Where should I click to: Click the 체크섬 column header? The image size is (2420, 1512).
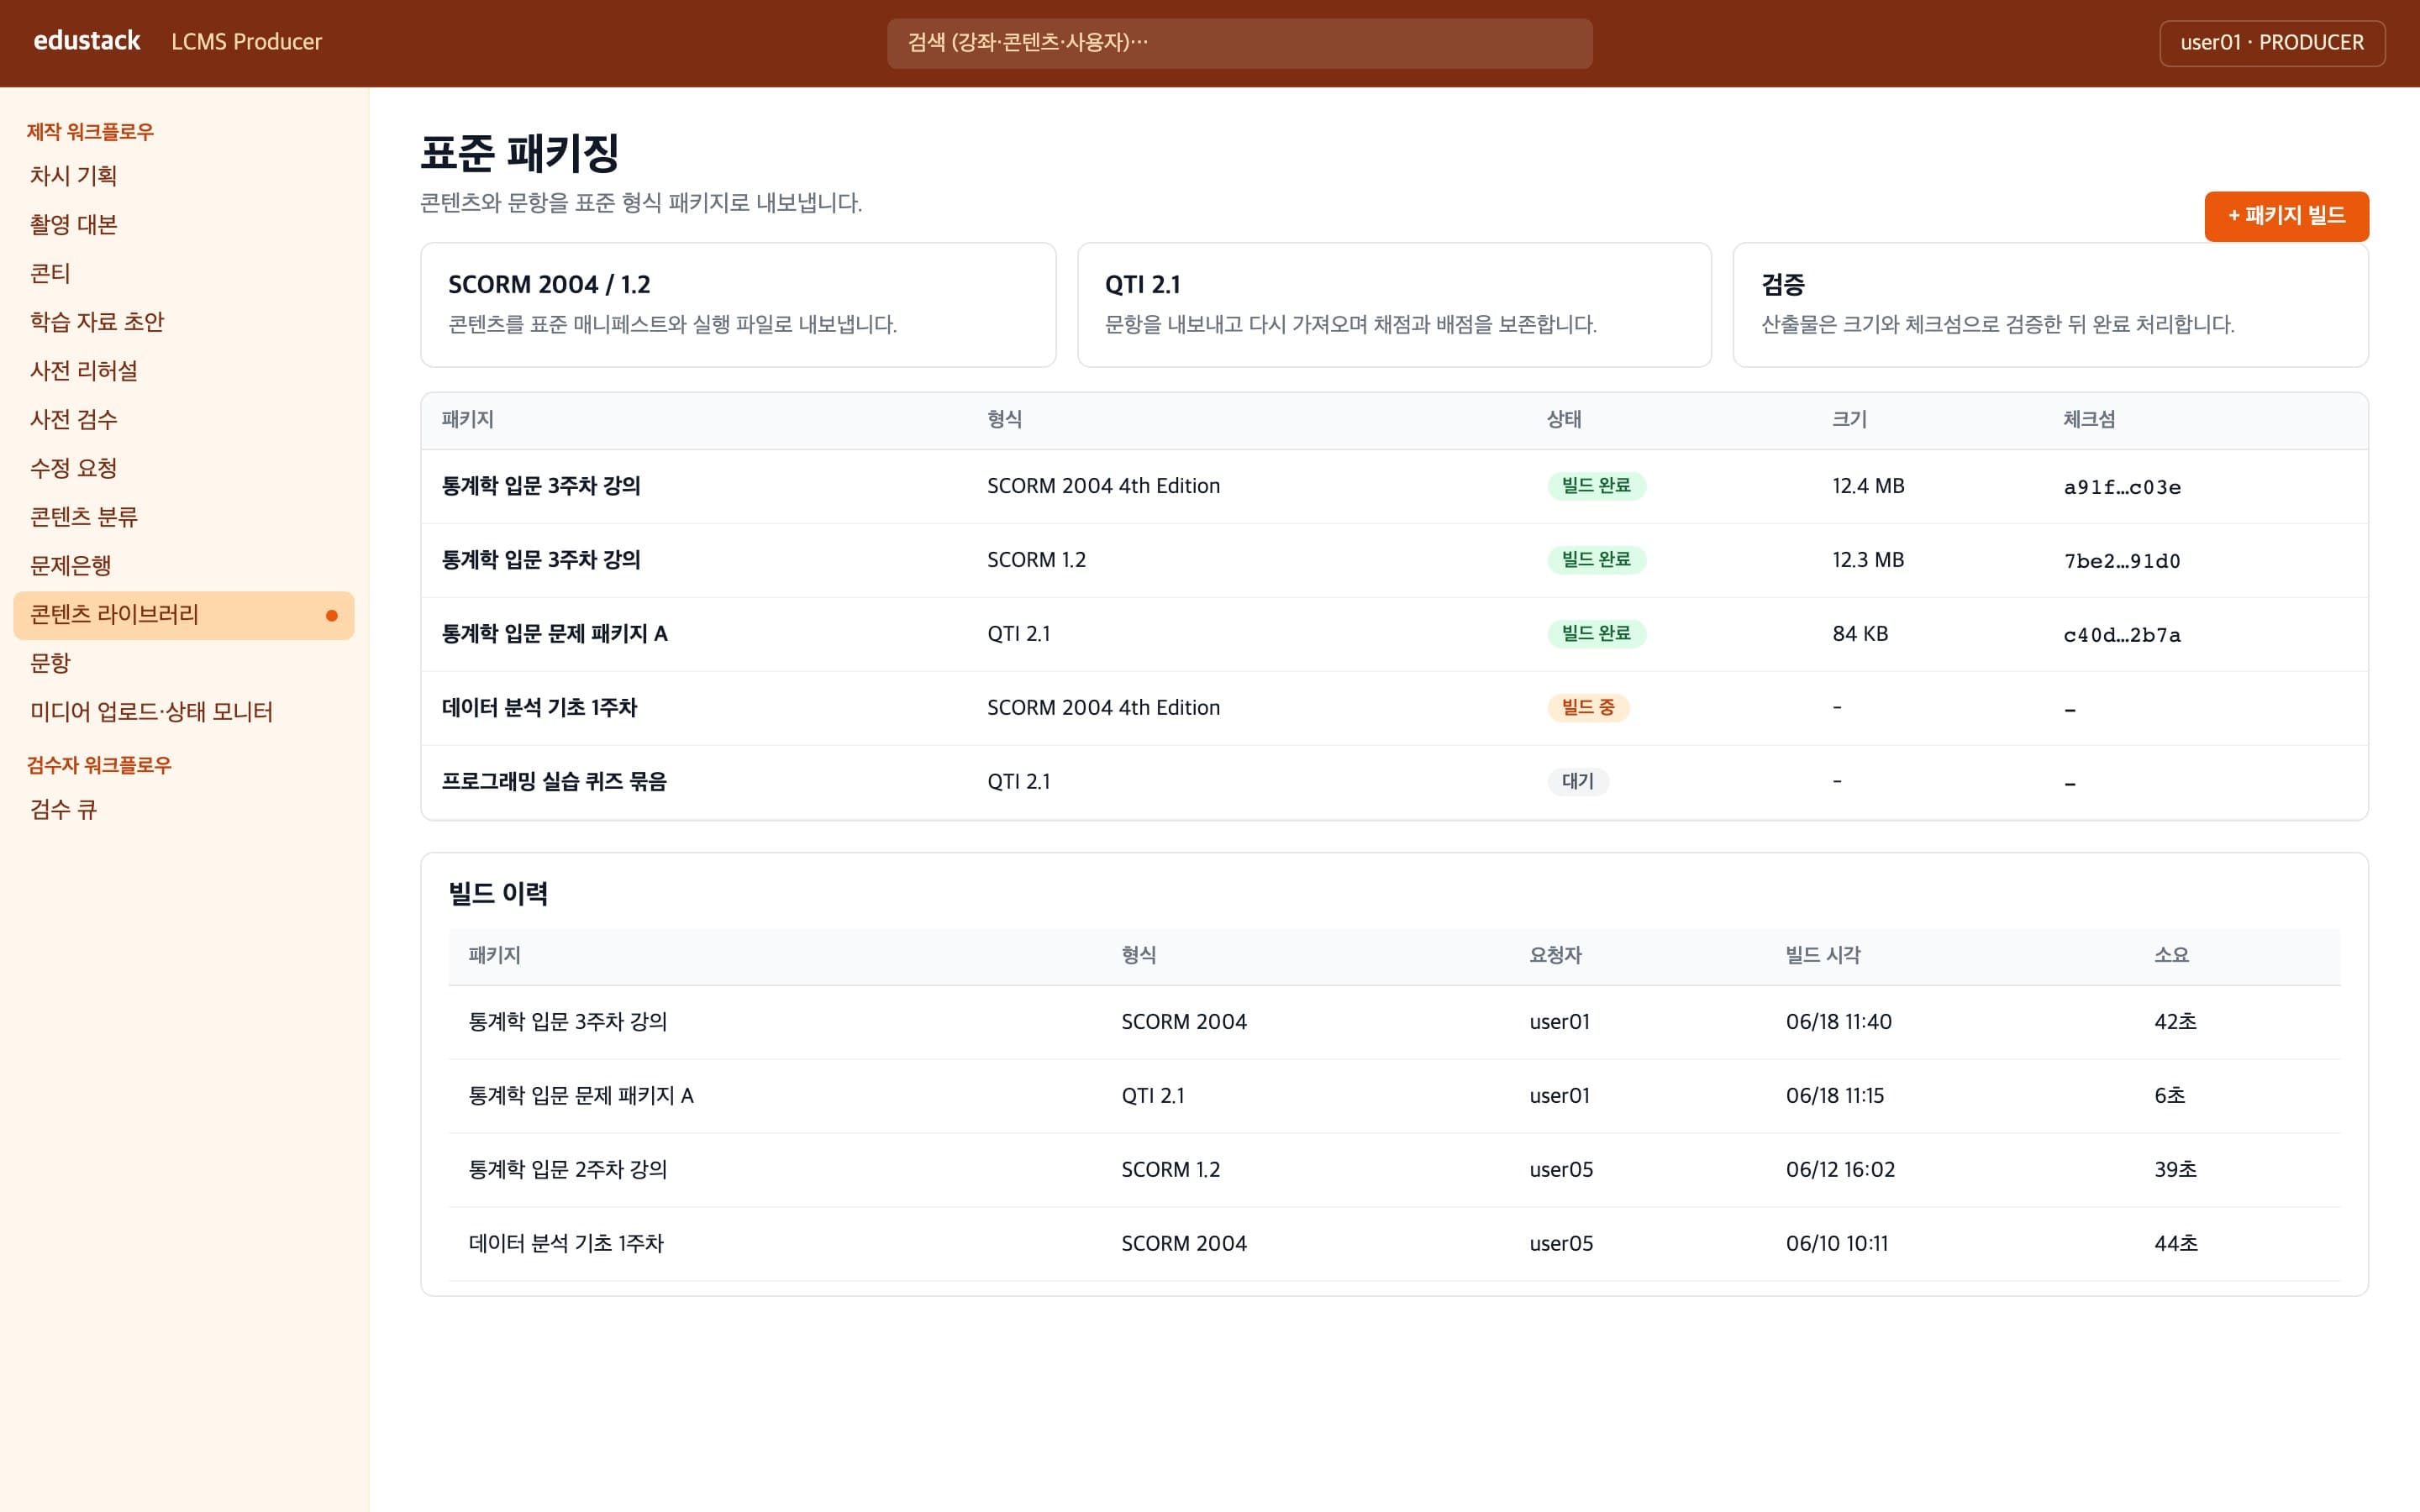2089,420
